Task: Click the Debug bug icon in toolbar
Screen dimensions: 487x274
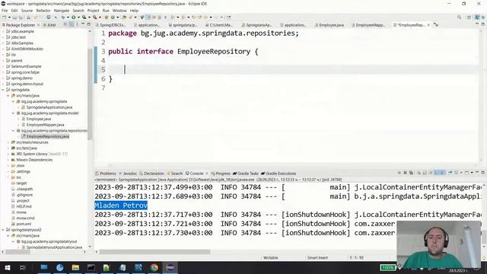Action: (x=63, y=18)
